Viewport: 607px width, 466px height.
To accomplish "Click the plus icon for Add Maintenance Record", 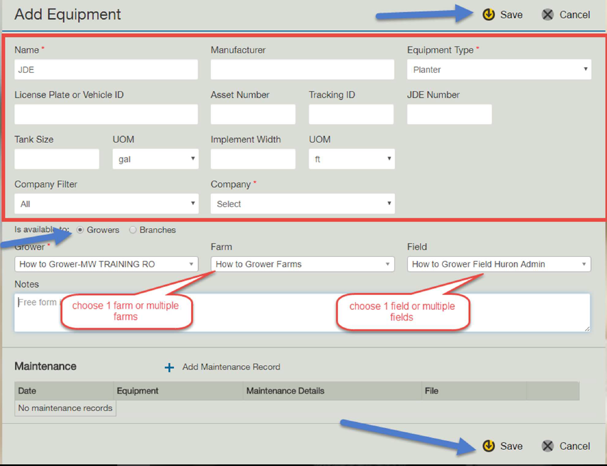I will point(169,368).
